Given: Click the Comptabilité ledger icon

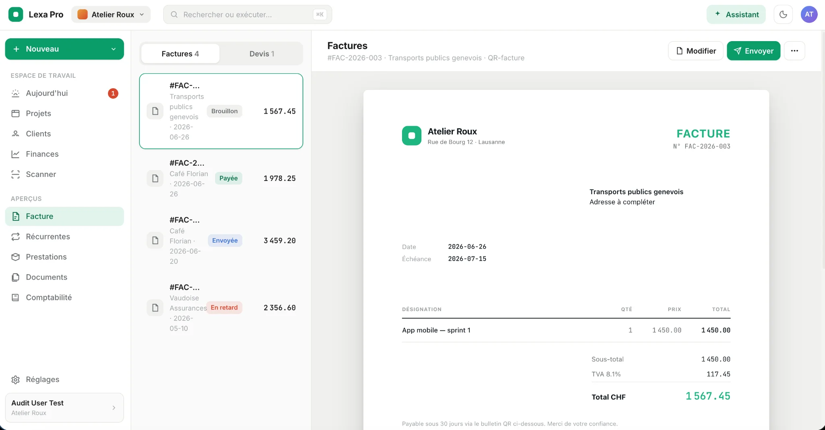Looking at the screenshot, I should tap(15, 297).
